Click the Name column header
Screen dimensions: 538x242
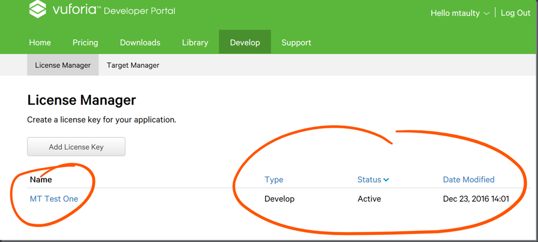[41, 179]
